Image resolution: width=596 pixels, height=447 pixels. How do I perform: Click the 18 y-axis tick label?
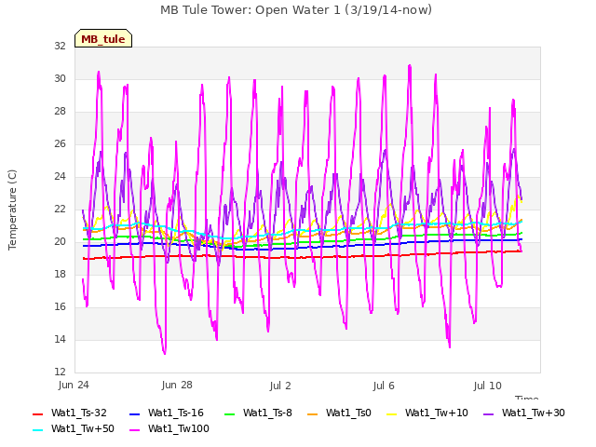click(x=60, y=274)
